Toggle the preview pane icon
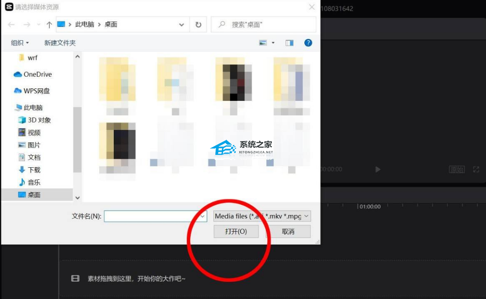This screenshot has width=486, height=299. coord(289,43)
